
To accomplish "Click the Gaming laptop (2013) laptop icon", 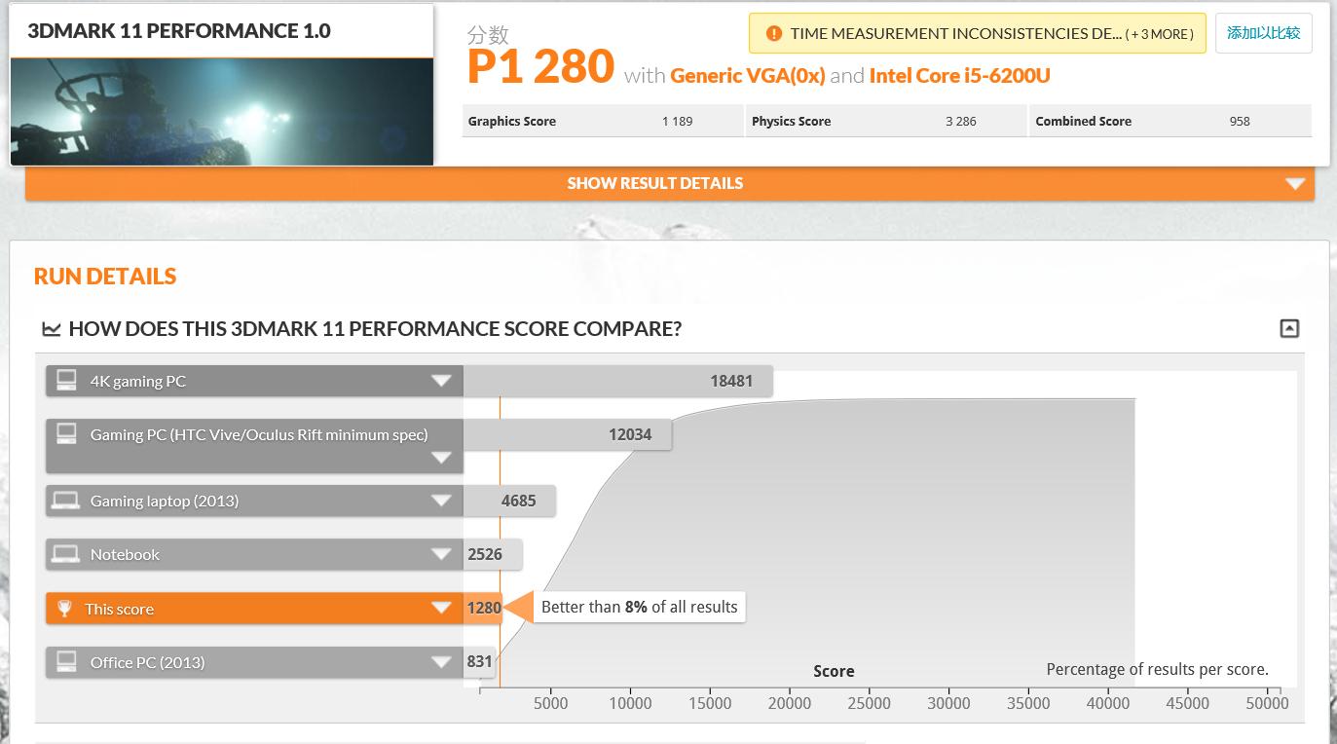I will click(x=66, y=501).
